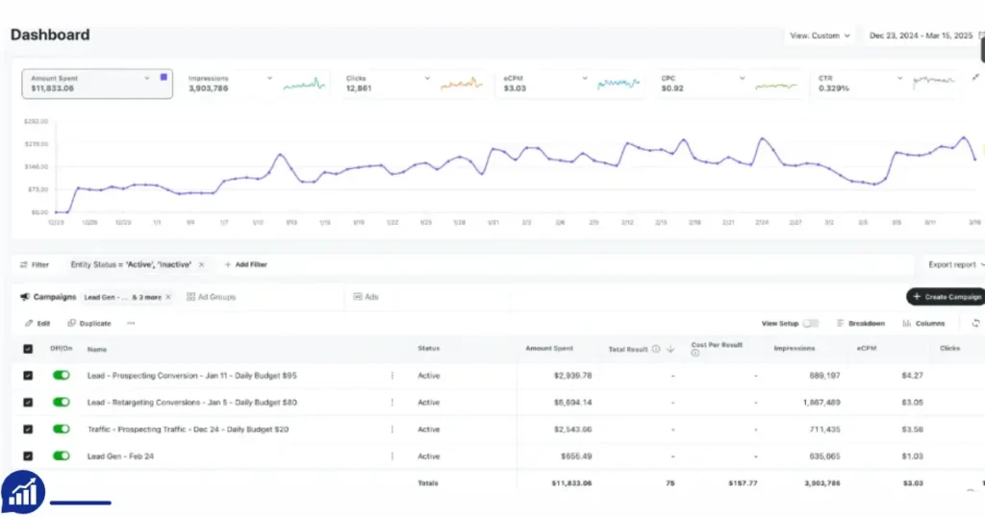Uncheck the Lead Gen - Feb 24 row checkbox
Viewport: 985px width, 517px height.
pos(28,456)
